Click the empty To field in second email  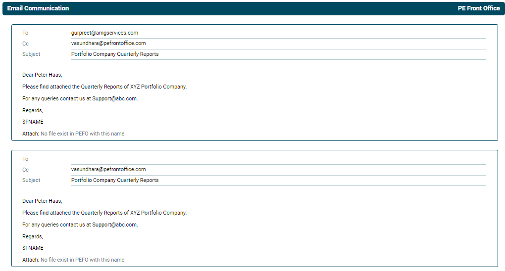point(278,159)
